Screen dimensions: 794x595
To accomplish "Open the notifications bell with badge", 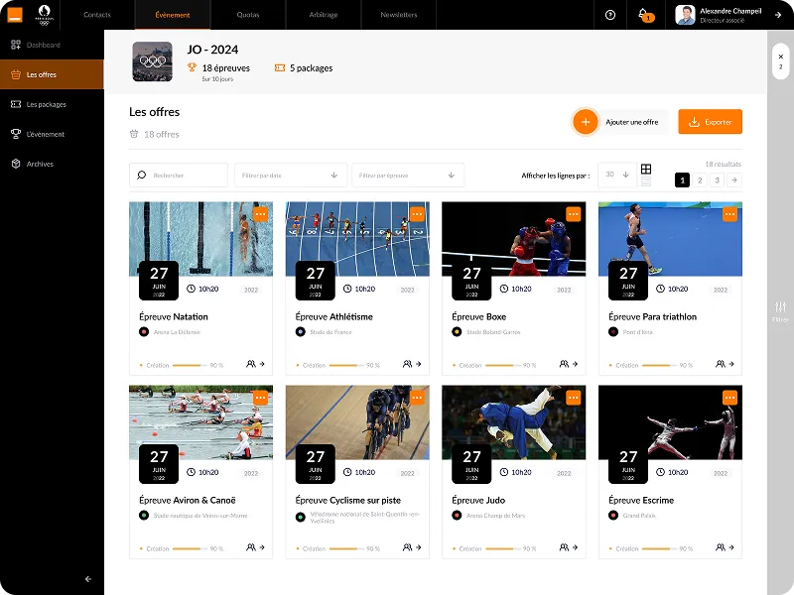I will (x=644, y=15).
